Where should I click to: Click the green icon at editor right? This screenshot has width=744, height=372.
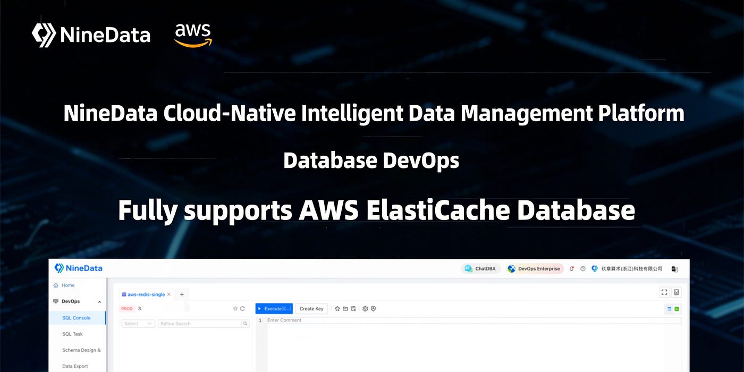point(677,309)
